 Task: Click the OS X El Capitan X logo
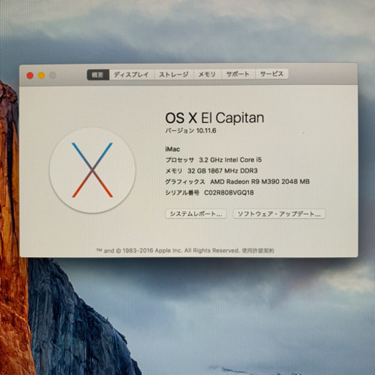tap(92, 170)
